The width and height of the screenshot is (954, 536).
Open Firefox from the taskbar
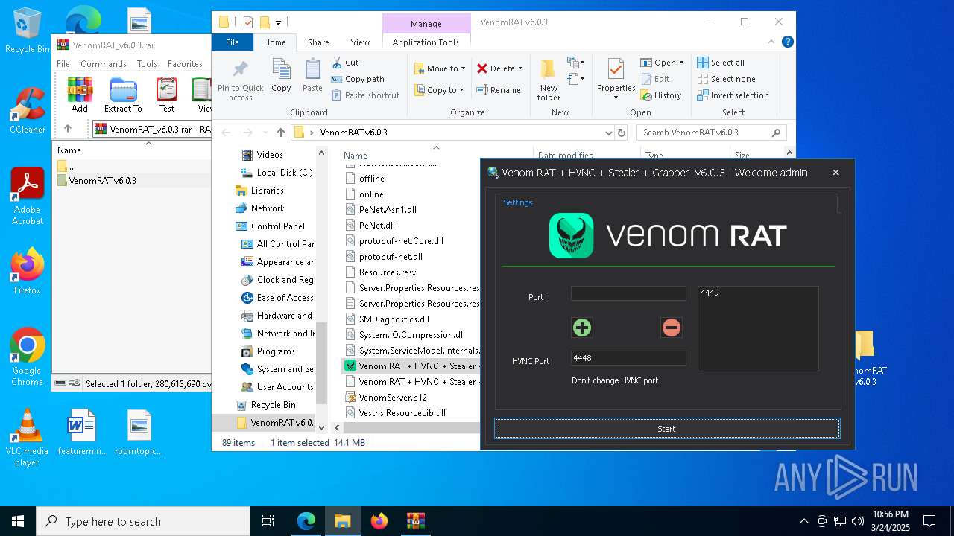(379, 521)
